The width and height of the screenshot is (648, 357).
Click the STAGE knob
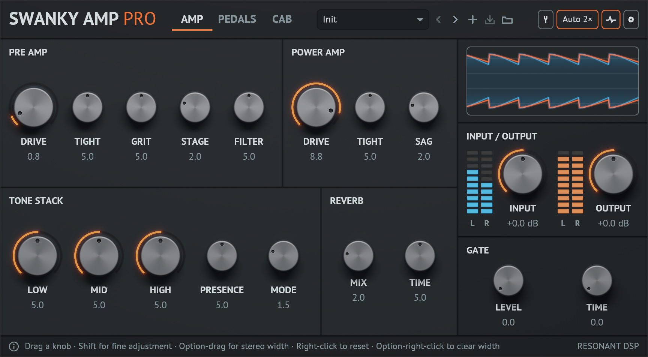point(195,107)
